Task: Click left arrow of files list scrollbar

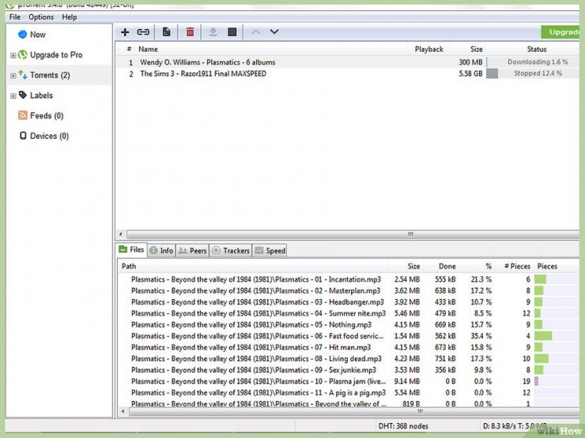Action: [123, 411]
